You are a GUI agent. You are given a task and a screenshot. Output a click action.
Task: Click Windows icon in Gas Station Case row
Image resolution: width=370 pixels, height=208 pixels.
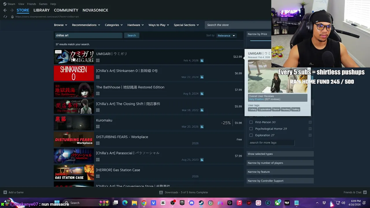click(x=98, y=176)
